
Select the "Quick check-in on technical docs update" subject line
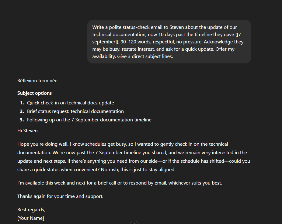pyautogui.click(x=70, y=103)
